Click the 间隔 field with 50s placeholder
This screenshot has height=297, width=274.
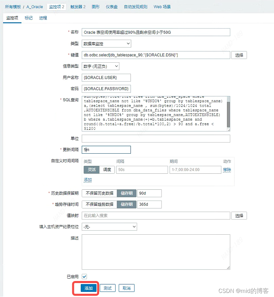[x=142, y=170]
